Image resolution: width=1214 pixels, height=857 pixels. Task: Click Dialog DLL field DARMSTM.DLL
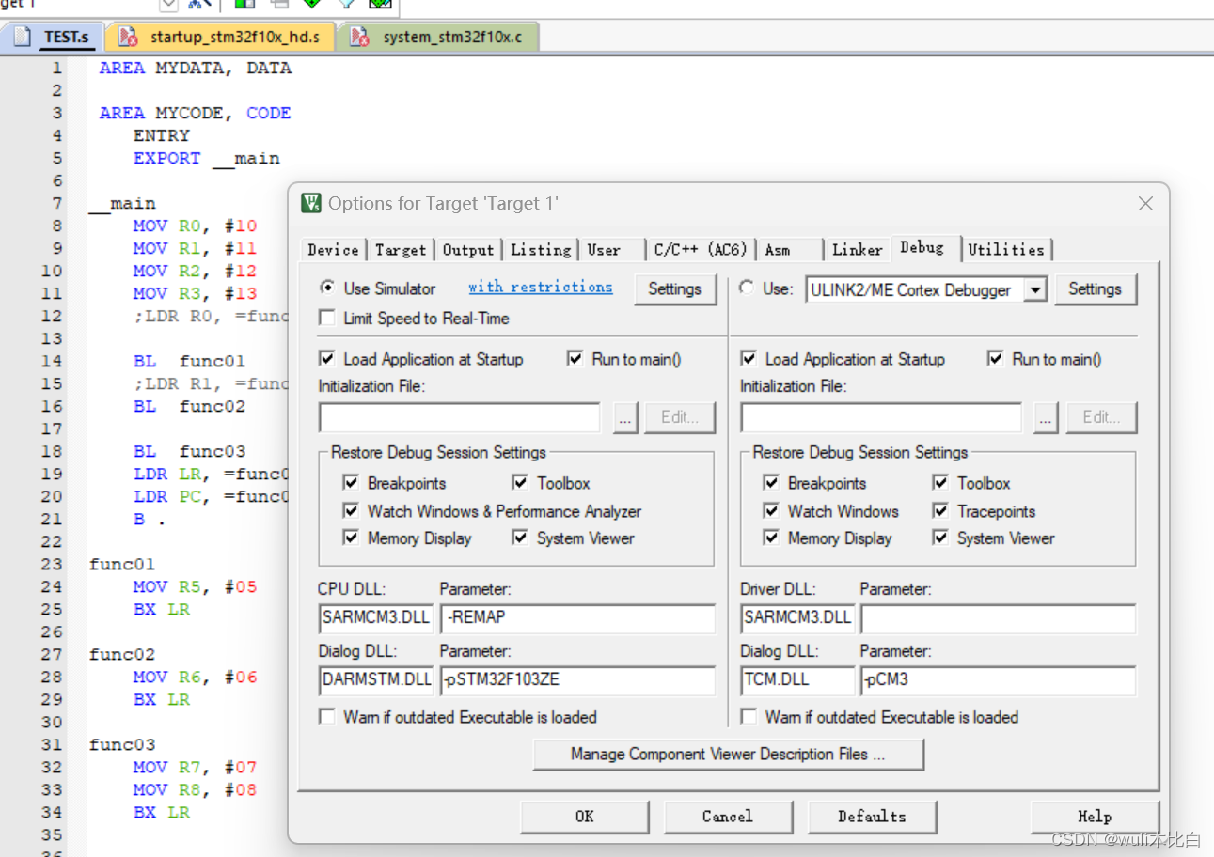point(375,680)
